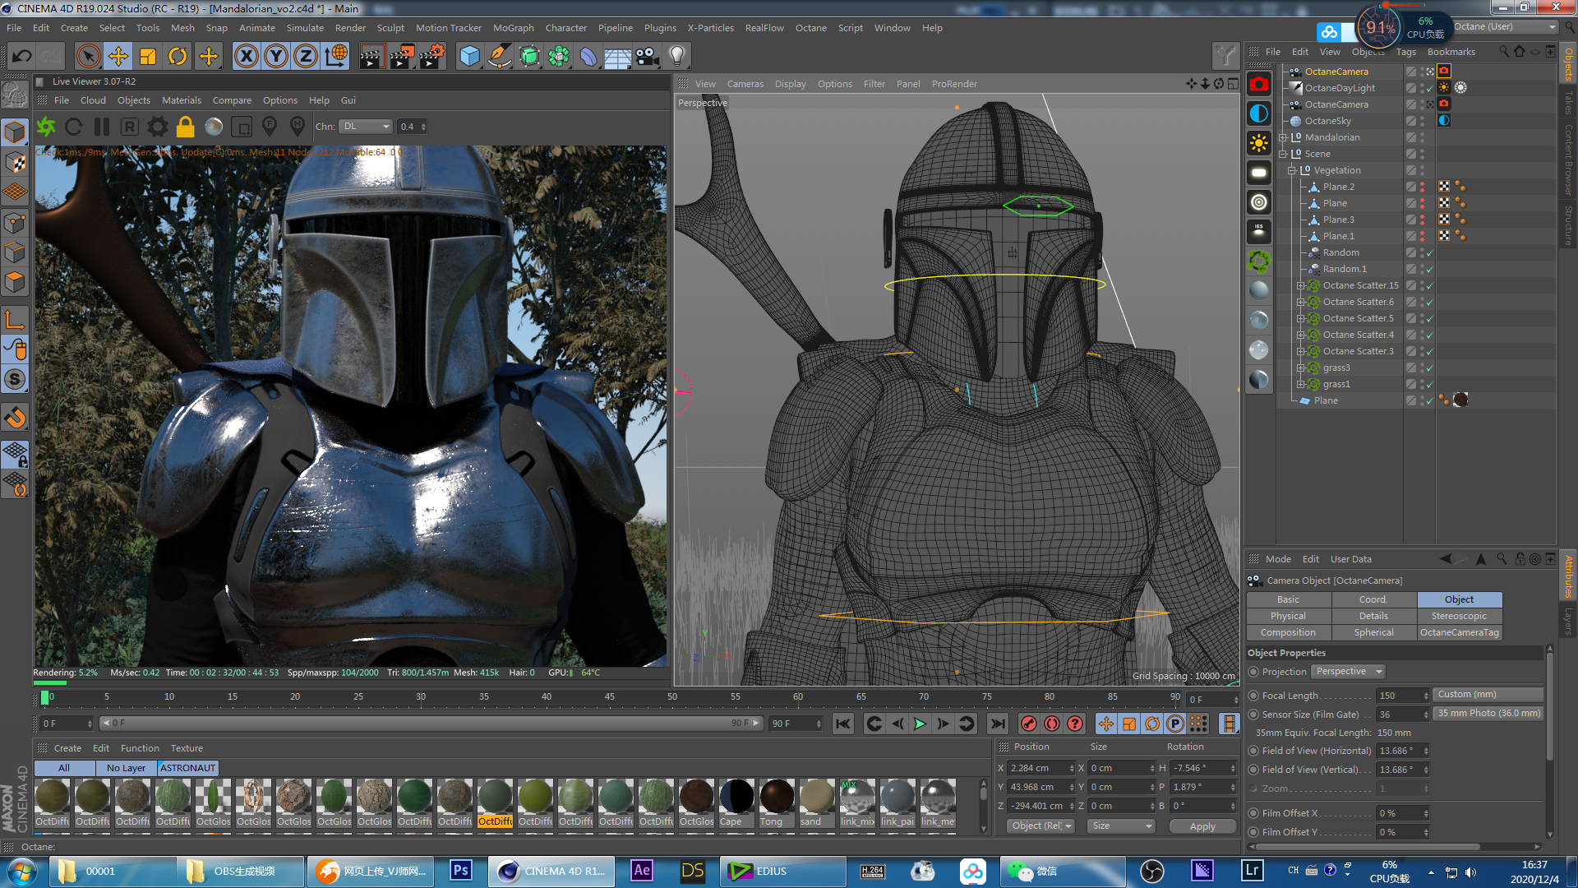
Task: Toggle the Live Viewer lock icon
Action: [x=186, y=127]
